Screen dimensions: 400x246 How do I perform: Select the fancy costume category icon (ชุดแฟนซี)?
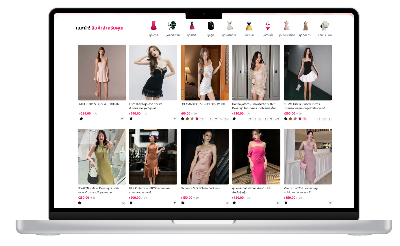[x=249, y=26]
